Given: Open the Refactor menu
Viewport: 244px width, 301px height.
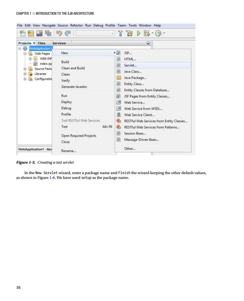Looking at the screenshot, I should [x=76, y=25].
